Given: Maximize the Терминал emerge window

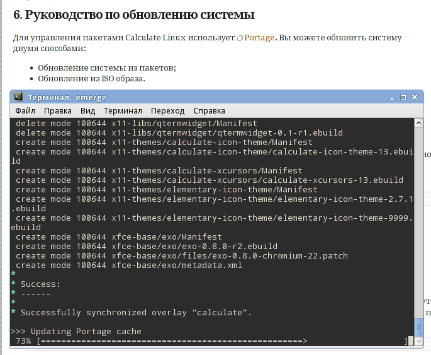Looking at the screenshot, I should (403, 97).
